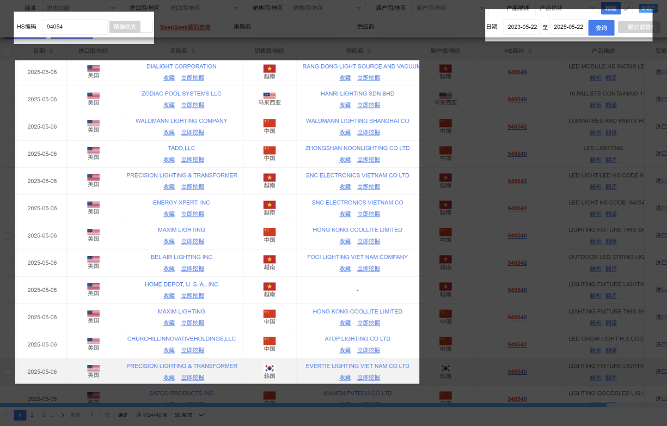This screenshot has width=667, height=426.
Task: Click the 查询 search button
Action: click(x=601, y=28)
